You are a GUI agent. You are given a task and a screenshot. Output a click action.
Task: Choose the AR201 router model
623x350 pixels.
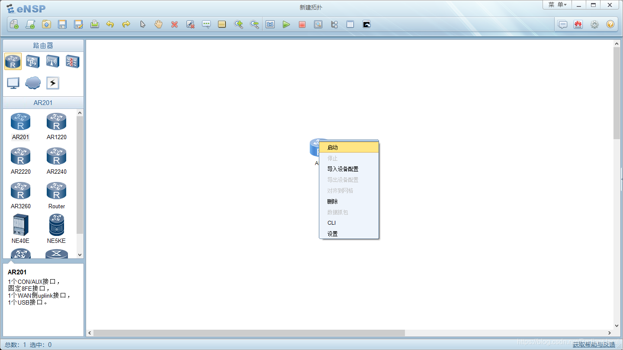pyautogui.click(x=20, y=126)
